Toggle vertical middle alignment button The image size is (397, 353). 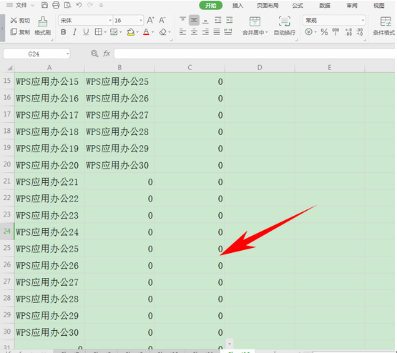coord(194,20)
